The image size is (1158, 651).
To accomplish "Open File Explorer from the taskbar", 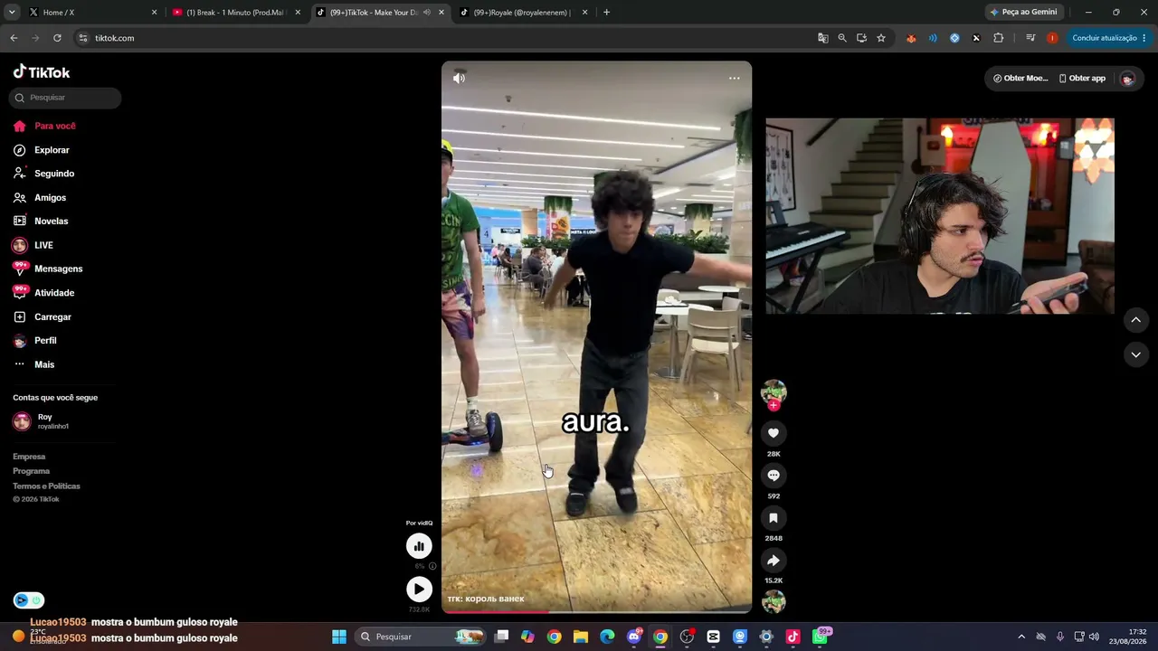I will point(581,637).
